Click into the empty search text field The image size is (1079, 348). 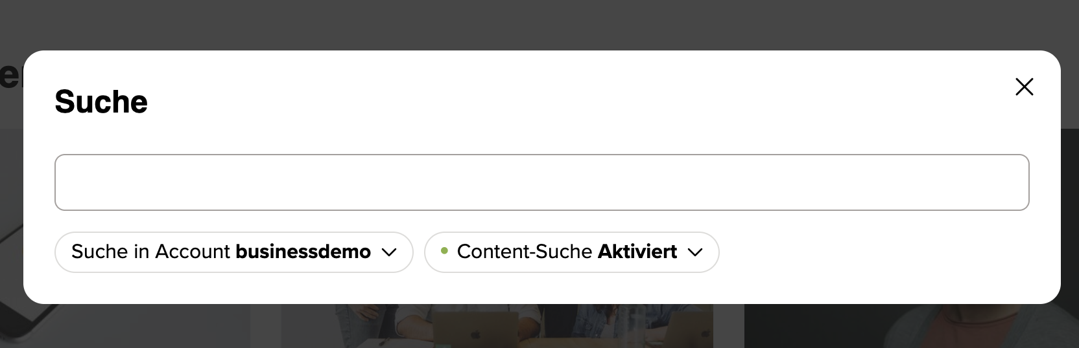(541, 182)
